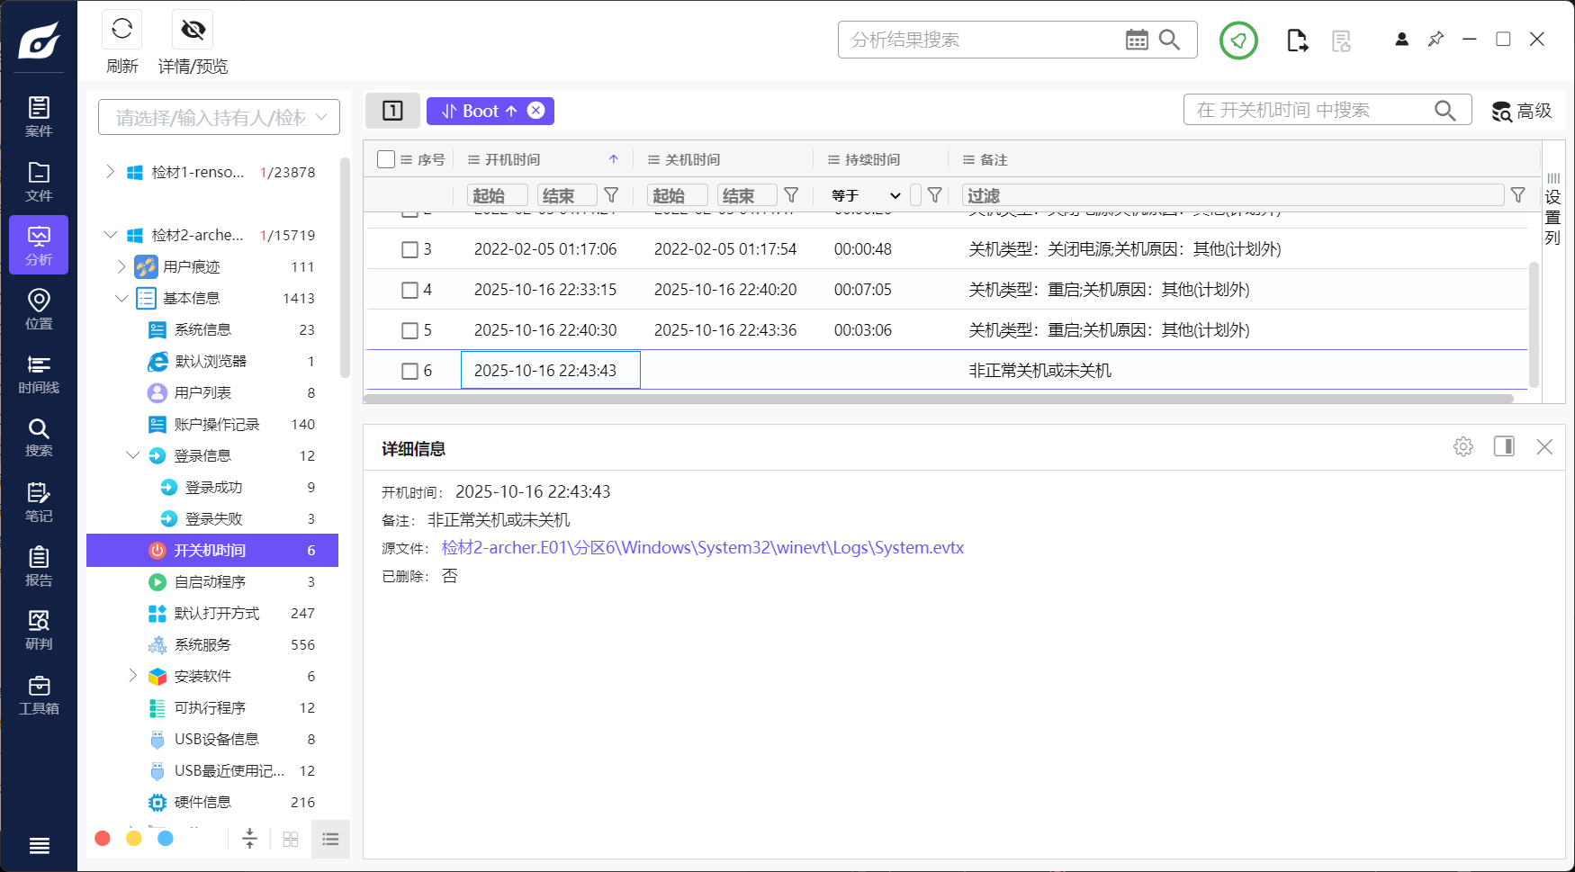This screenshot has height=872, width=1575.
Task: Select 开关机时间 in the tree menu
Action: pyautogui.click(x=211, y=550)
